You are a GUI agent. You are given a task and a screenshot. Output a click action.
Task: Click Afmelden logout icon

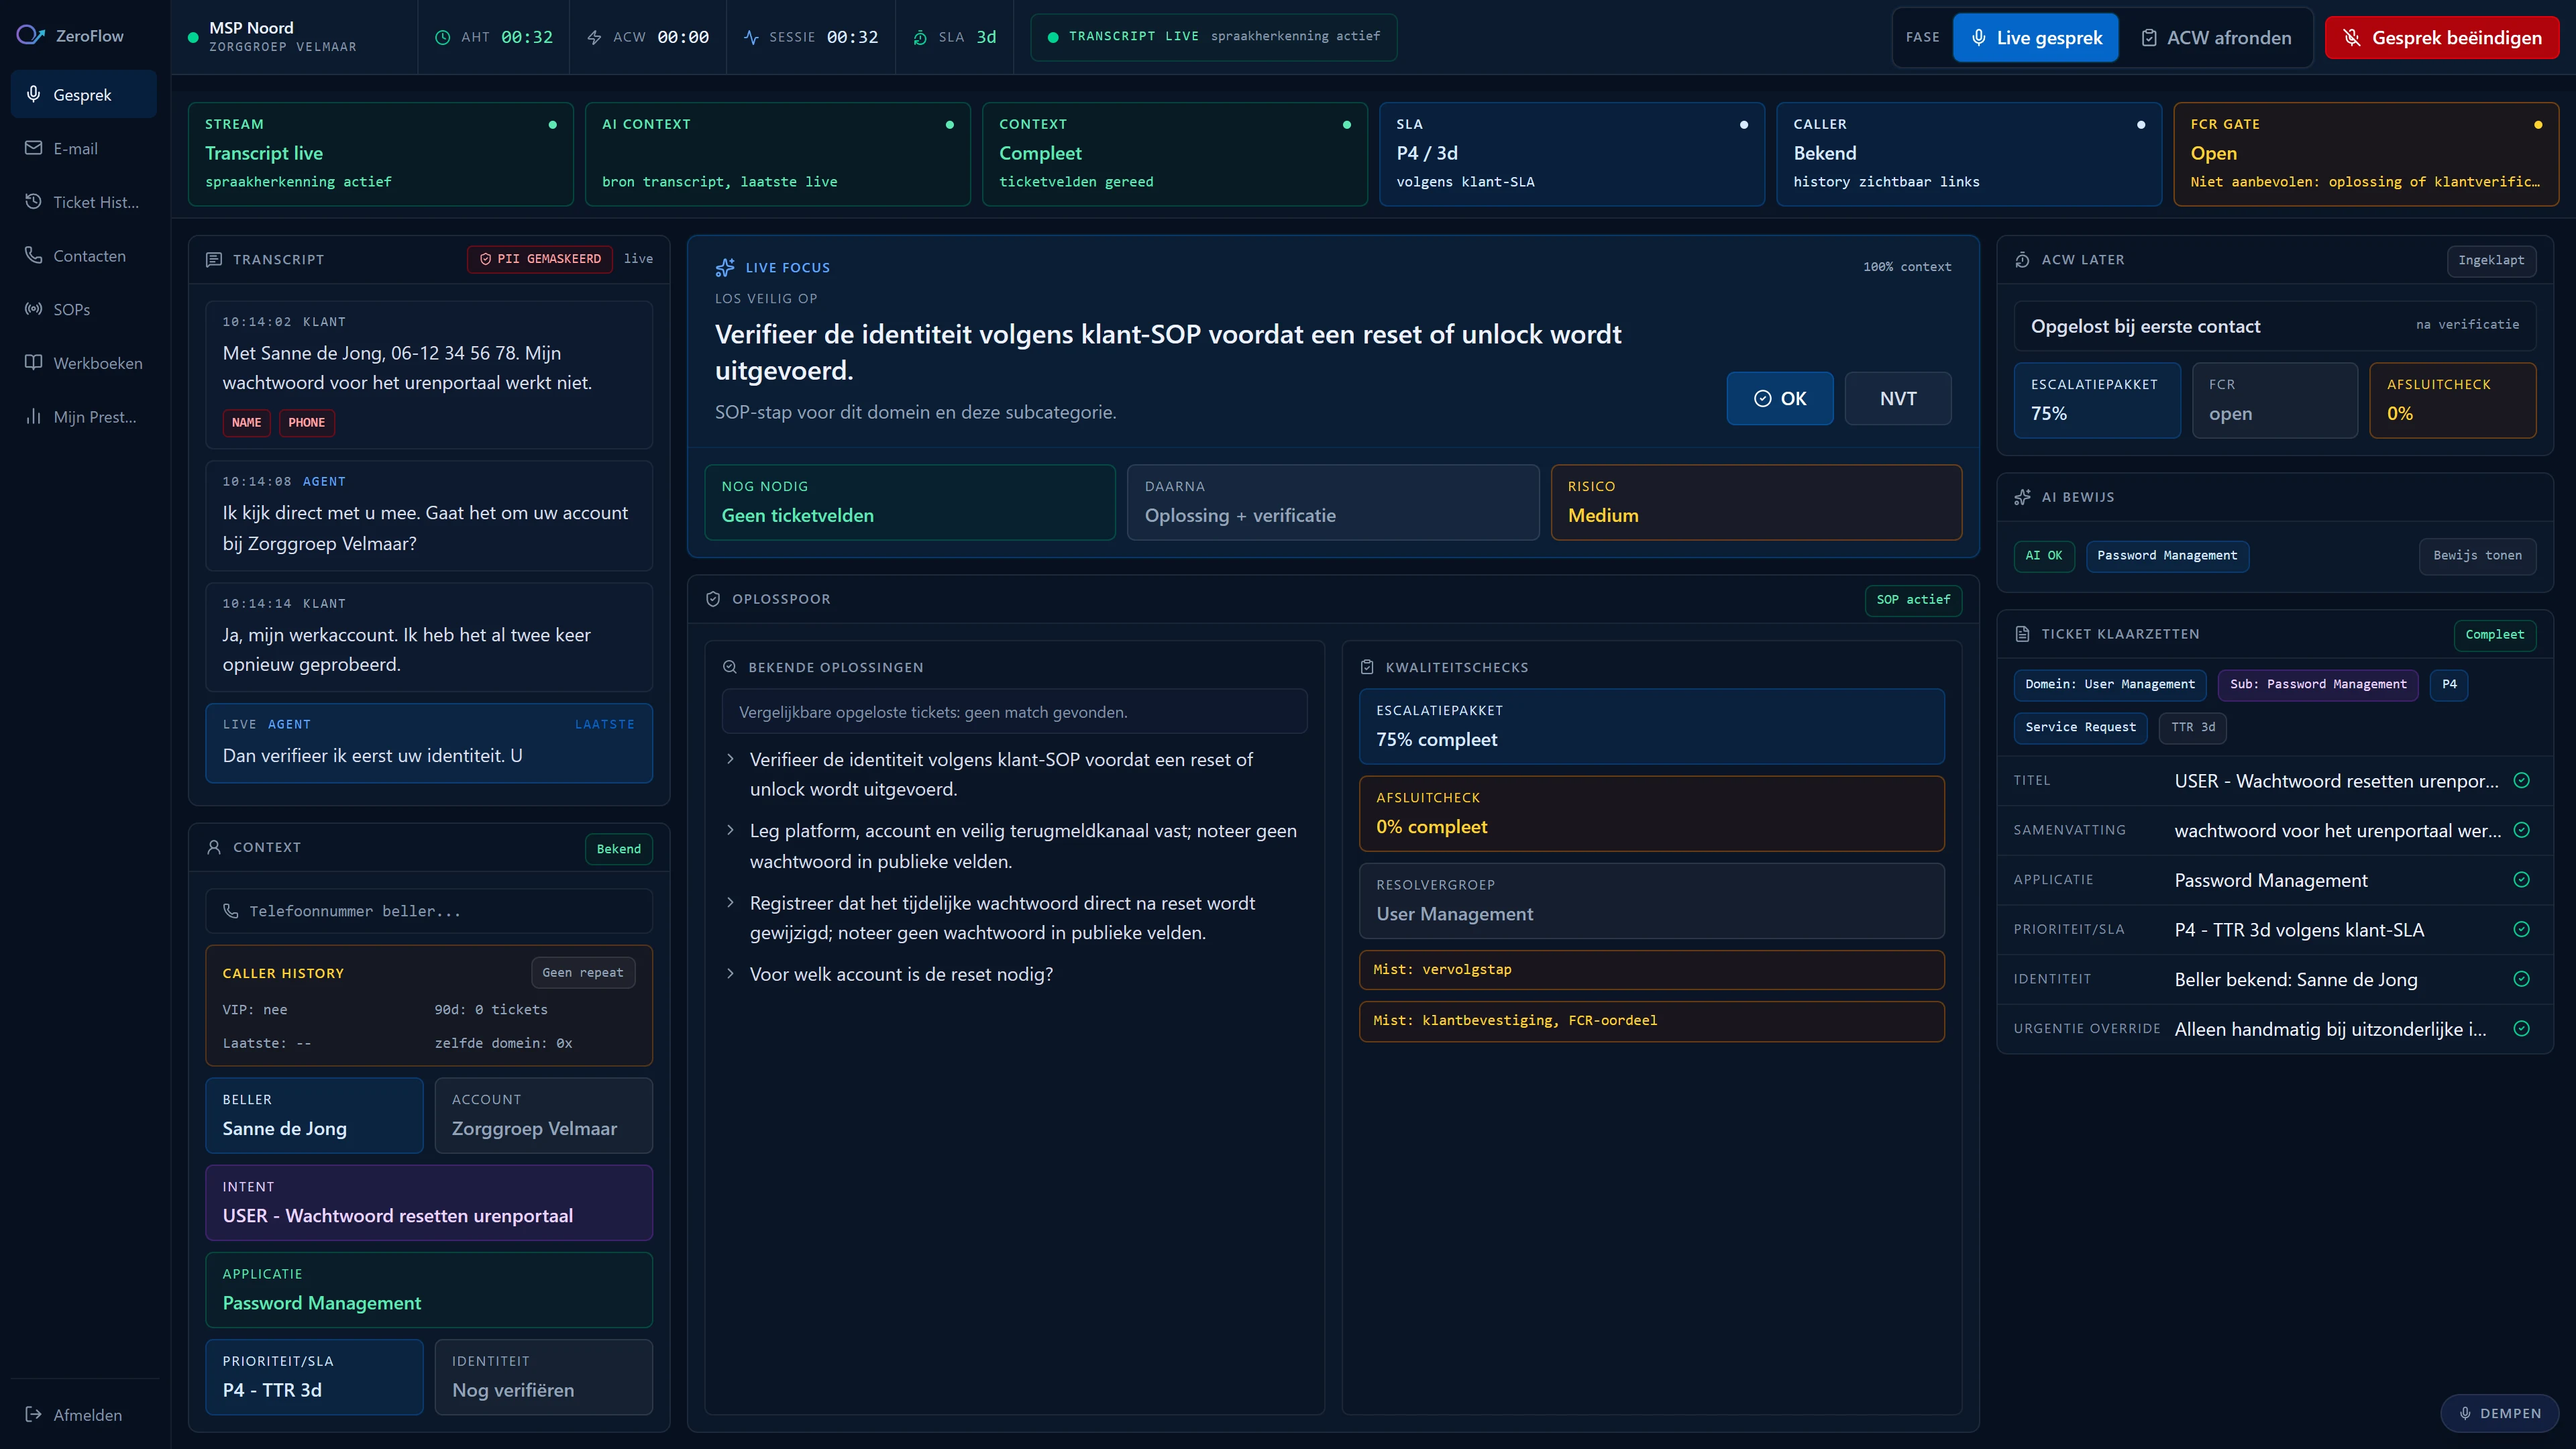pyautogui.click(x=34, y=1414)
